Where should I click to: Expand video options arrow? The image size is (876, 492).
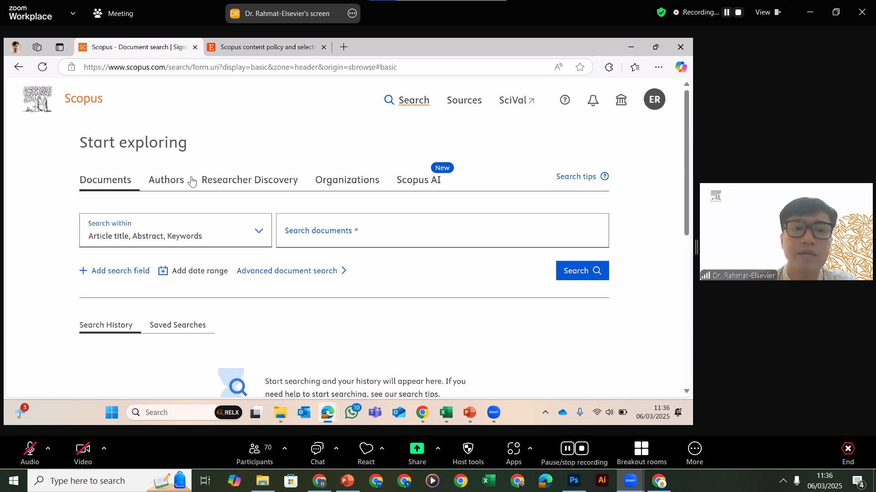tap(104, 449)
